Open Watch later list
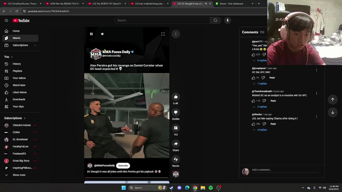This screenshot has height=192, width=342. pos(20,85)
